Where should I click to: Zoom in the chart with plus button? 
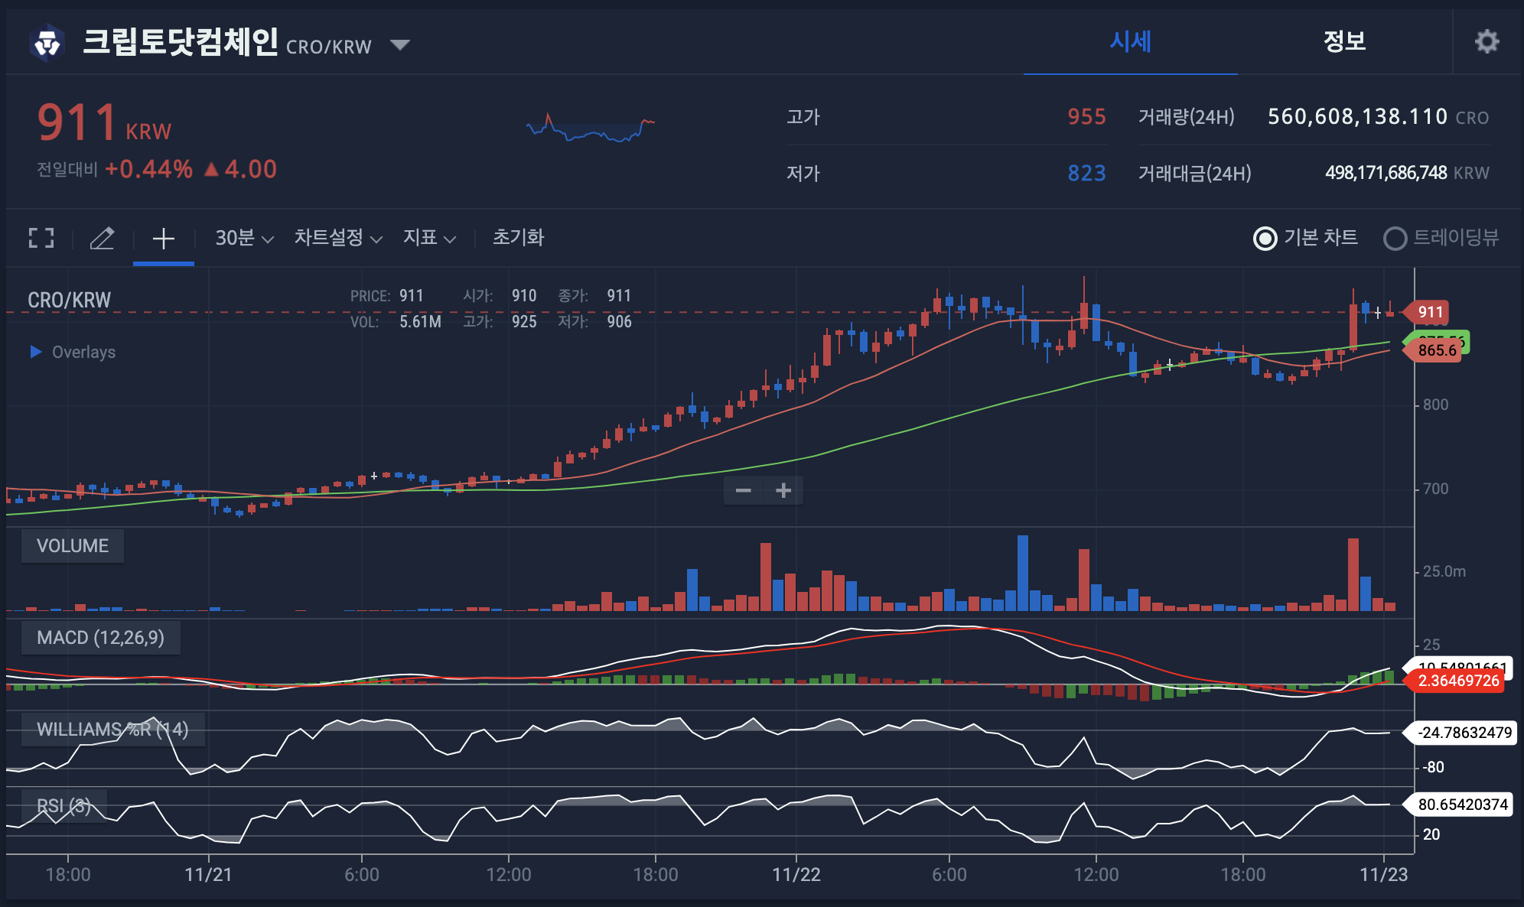[x=783, y=490]
